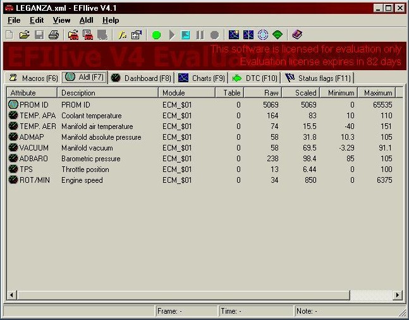Click the pause bars toolbar button
The height and width of the screenshot is (320, 409).
(200, 35)
